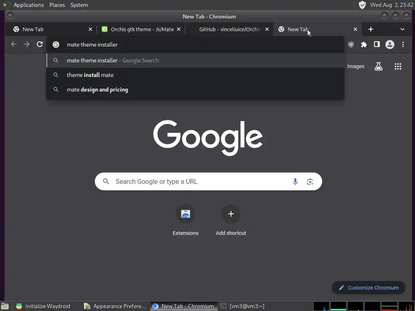Switch to vm3@vm3 terminal window
The image size is (415, 311).
pyautogui.click(x=242, y=306)
